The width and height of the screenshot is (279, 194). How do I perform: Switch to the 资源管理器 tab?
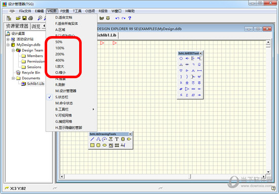click(x=17, y=26)
